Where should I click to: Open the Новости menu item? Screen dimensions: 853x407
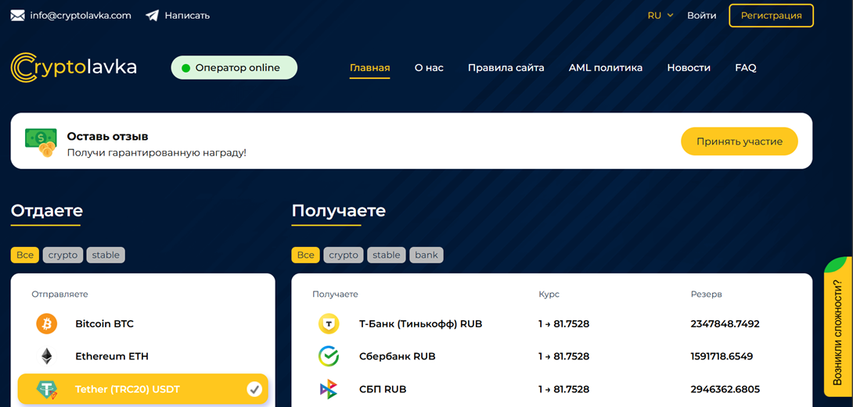(689, 68)
